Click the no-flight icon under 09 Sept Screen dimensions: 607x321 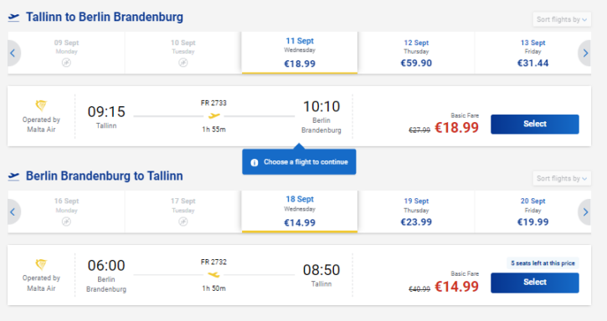[x=66, y=63]
